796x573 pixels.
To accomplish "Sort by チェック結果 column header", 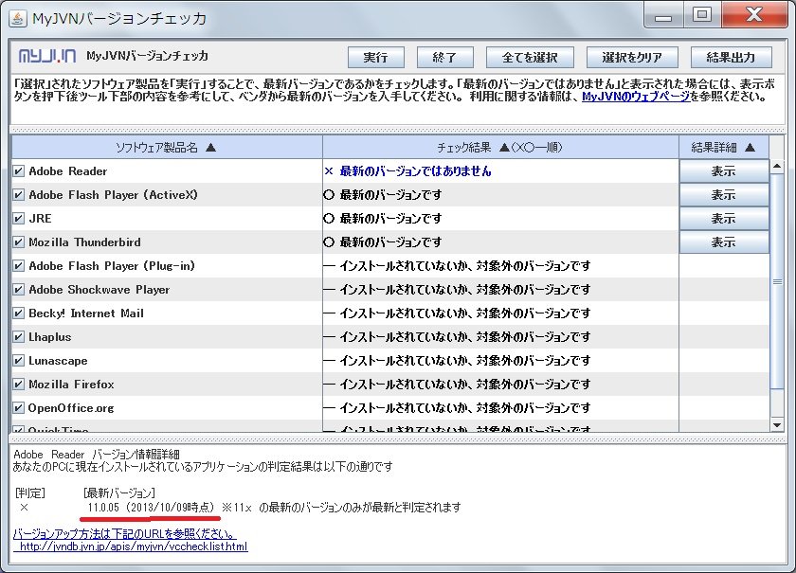I will click(500, 147).
